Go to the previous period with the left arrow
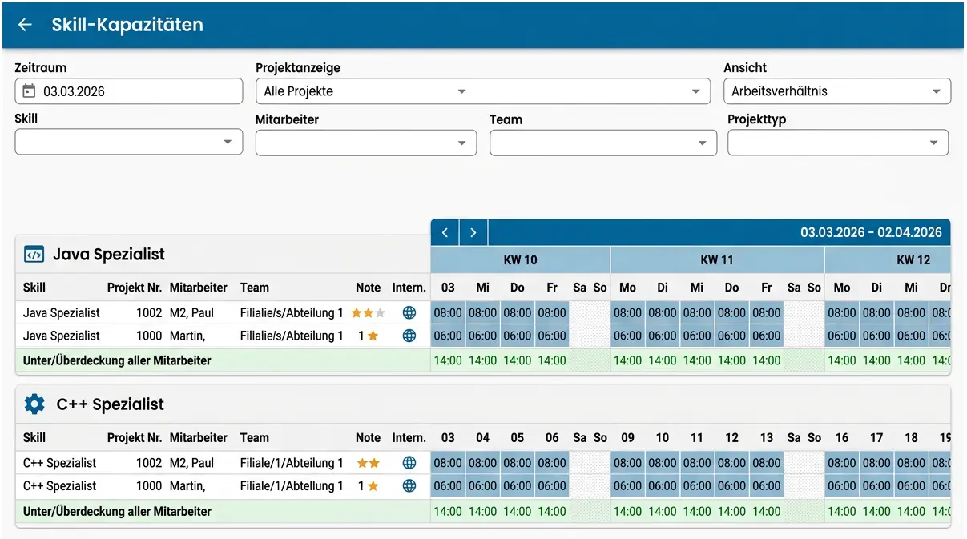This screenshot has width=967, height=539. tap(445, 232)
